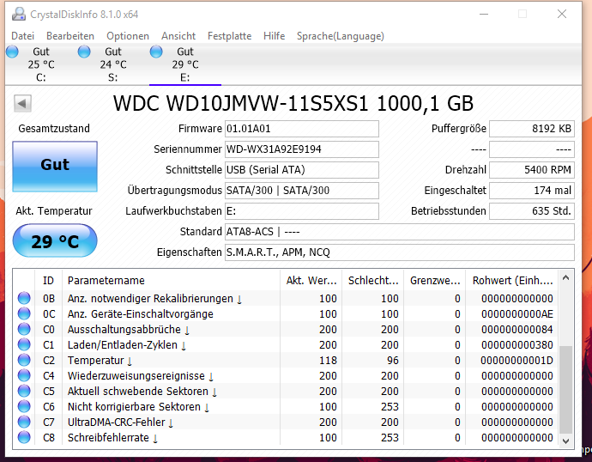
Task: Select row Anz. Geräte-Einschaltvorgänge
Action: coord(286,313)
